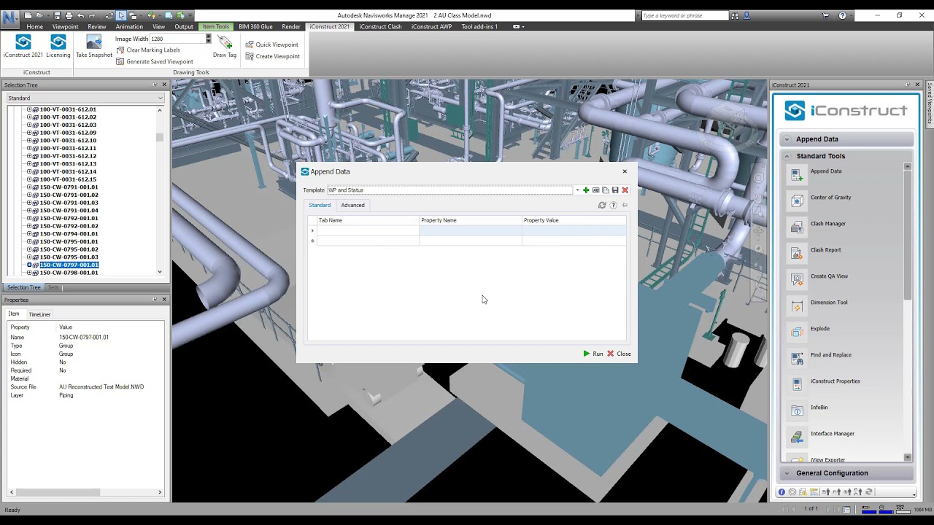Create a Quick Viewpoint
The width and height of the screenshot is (934, 525).
pyautogui.click(x=271, y=44)
